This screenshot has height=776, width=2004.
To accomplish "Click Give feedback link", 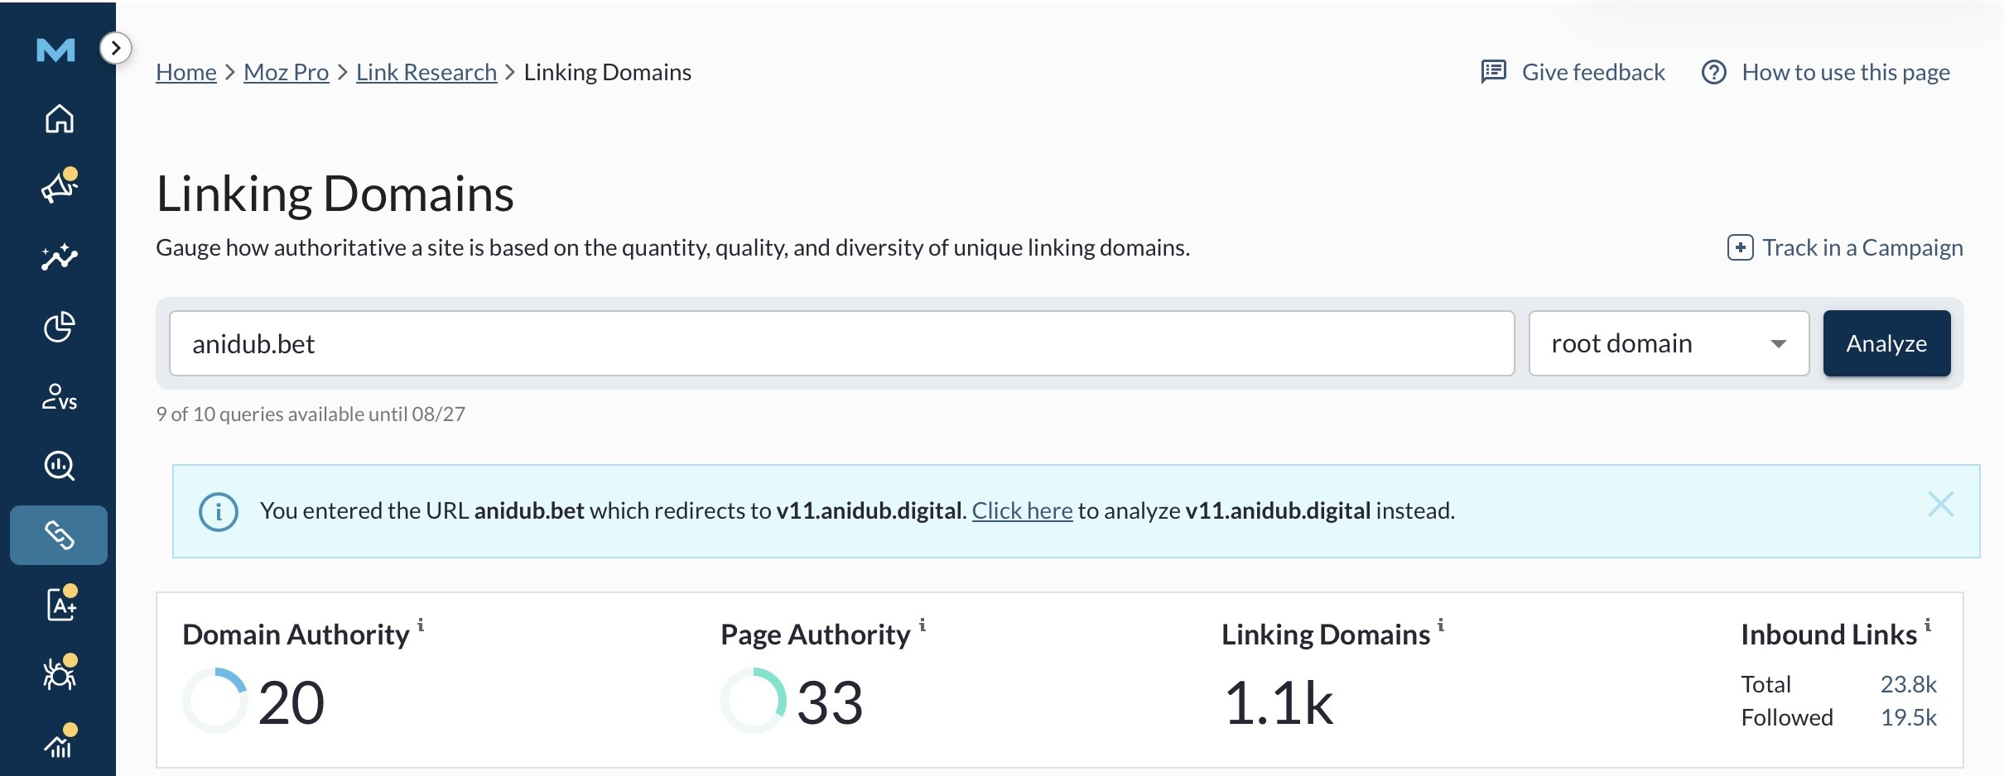I will tap(1593, 73).
